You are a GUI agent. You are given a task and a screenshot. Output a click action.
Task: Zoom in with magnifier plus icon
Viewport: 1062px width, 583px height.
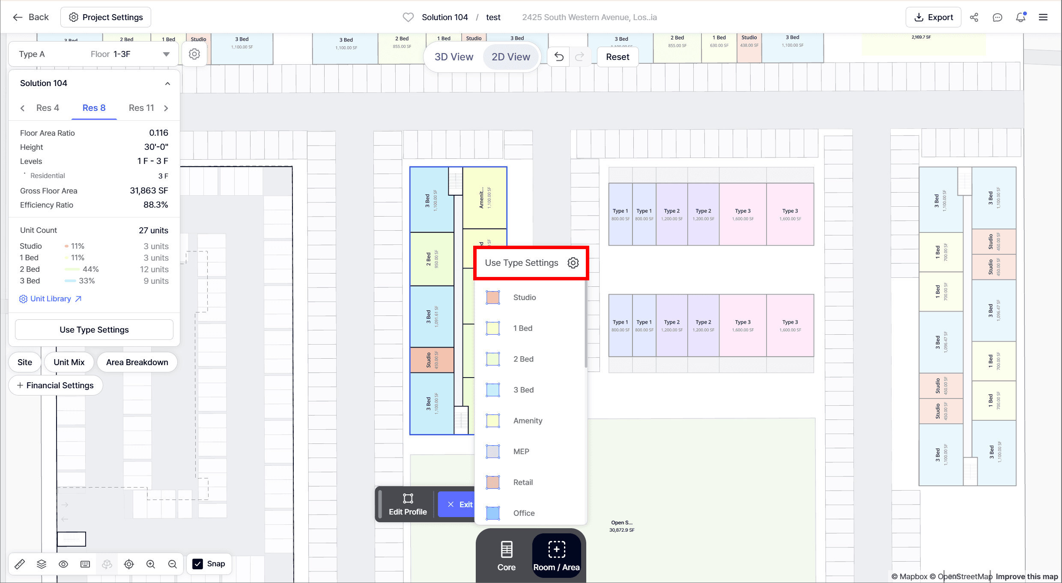(151, 564)
